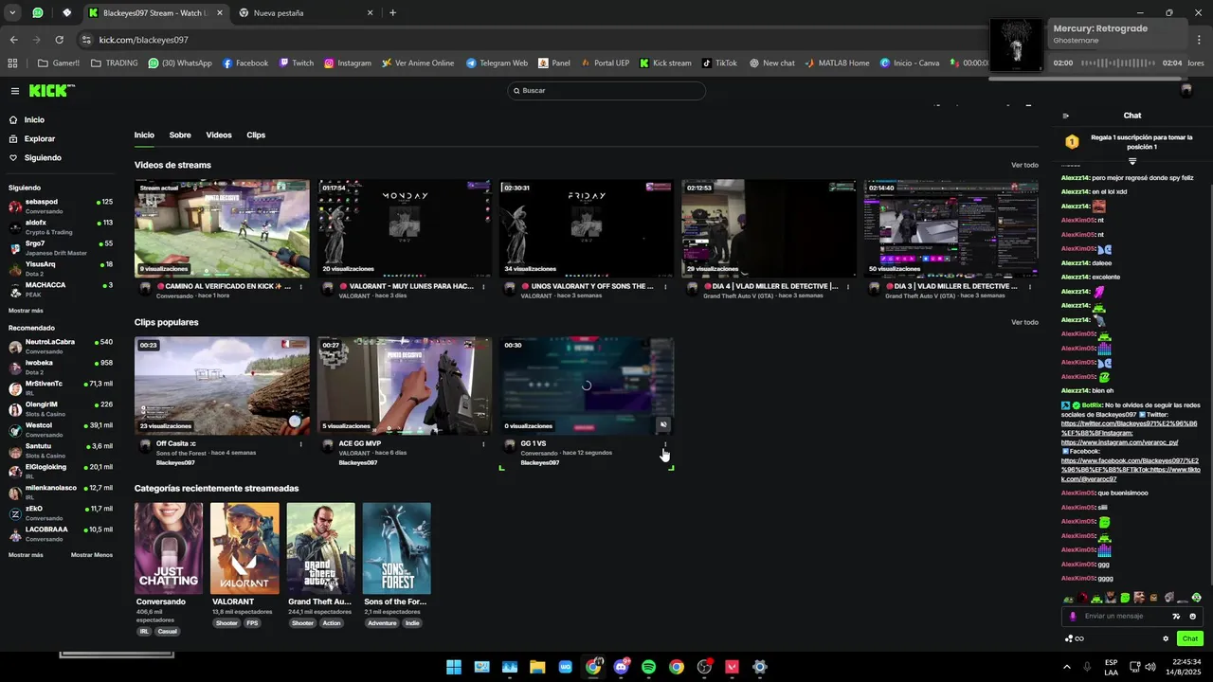This screenshot has width=1213, height=682.
Task: Open NeutroLaCabra in recommended channels
Action: pos(61,347)
